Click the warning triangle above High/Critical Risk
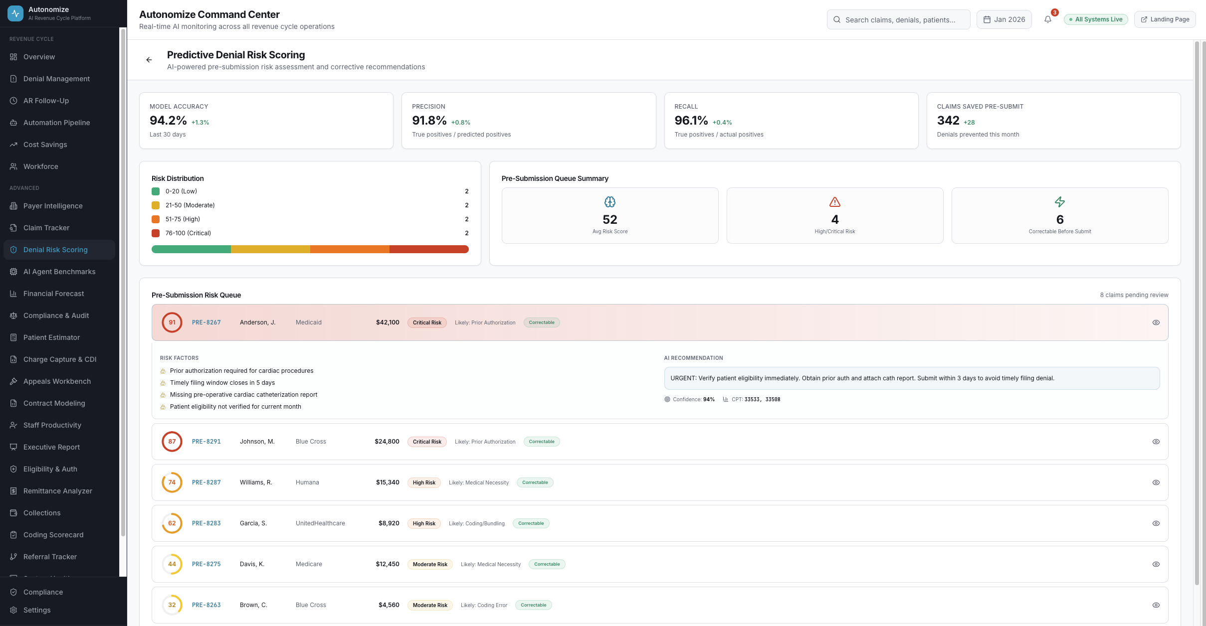 click(834, 202)
